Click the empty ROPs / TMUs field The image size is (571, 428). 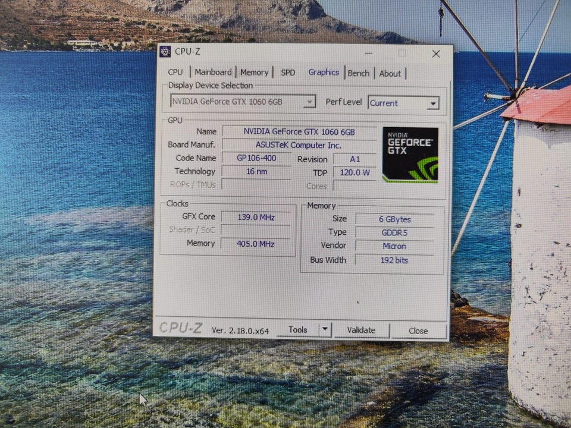[x=256, y=184]
